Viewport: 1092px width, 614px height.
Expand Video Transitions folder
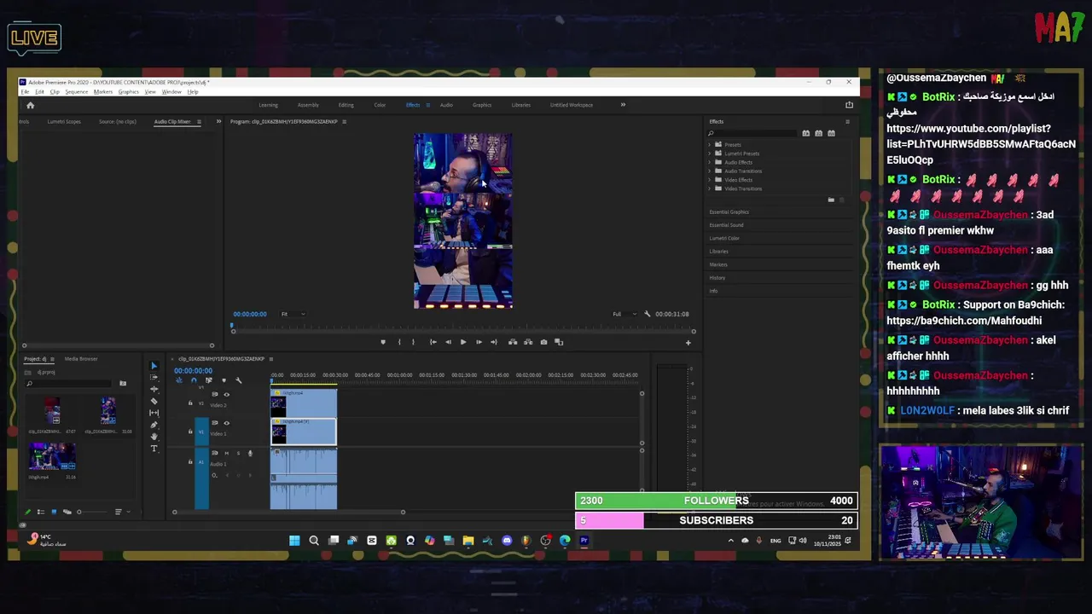click(709, 188)
